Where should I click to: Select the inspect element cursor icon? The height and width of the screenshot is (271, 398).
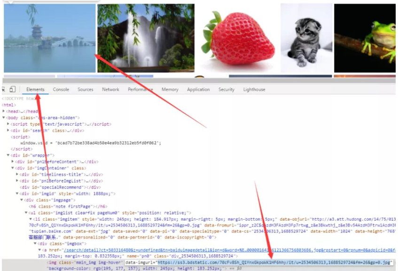pyautogui.click(x=4, y=89)
